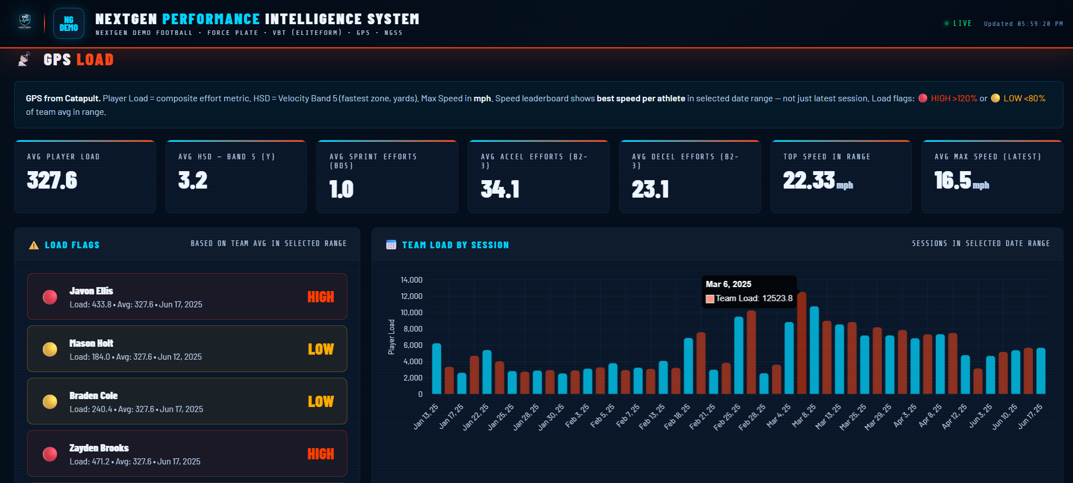Click the 22.33 mph top speed value

818,181
